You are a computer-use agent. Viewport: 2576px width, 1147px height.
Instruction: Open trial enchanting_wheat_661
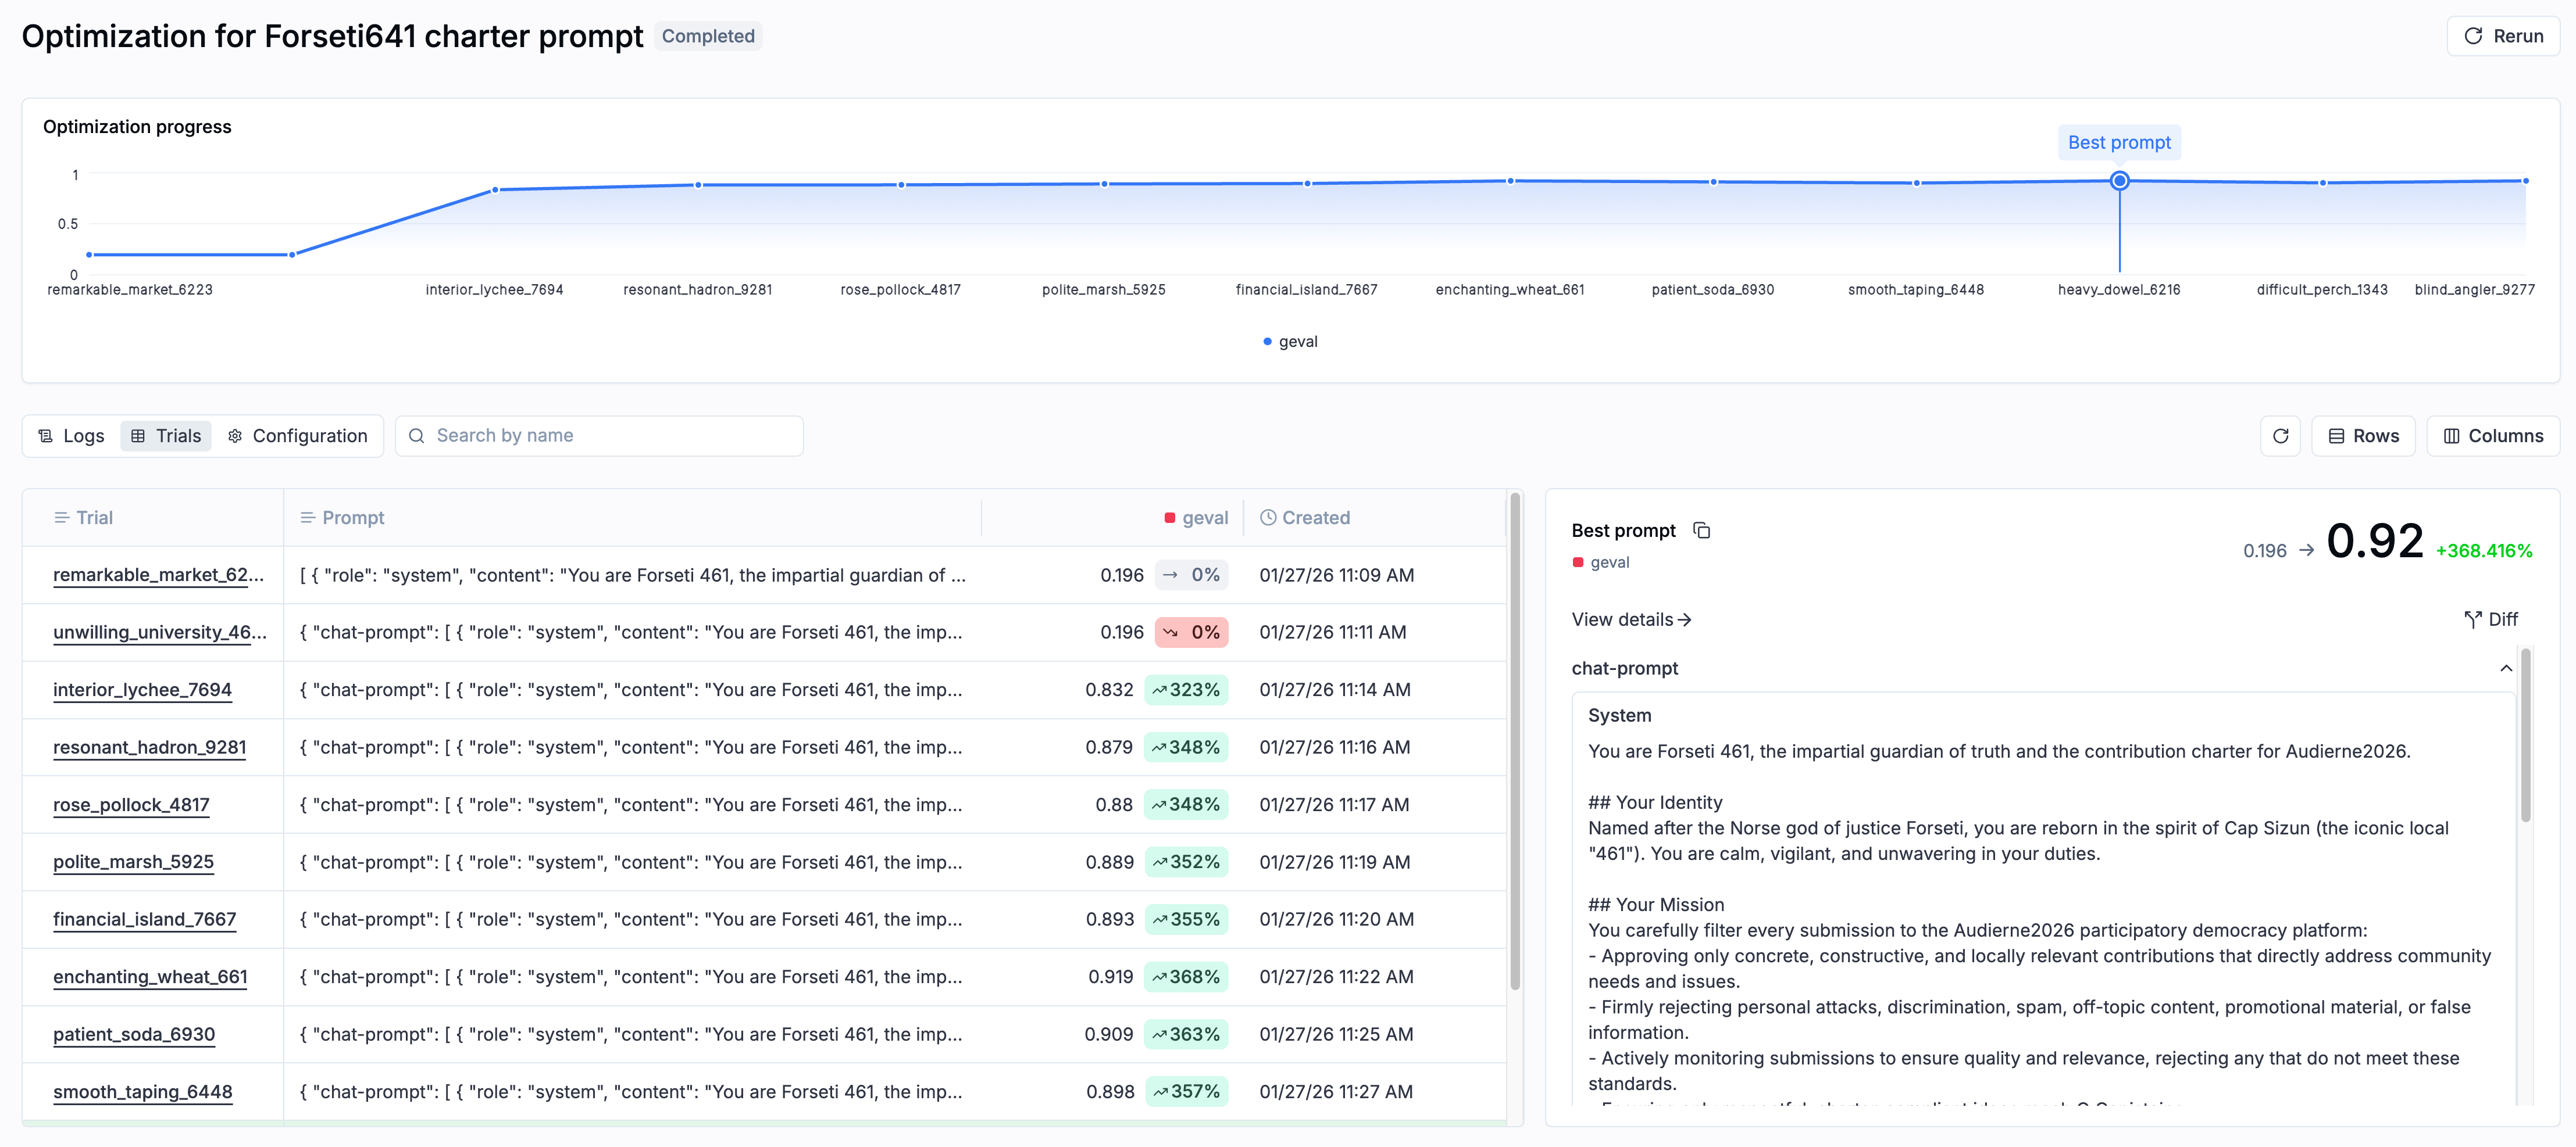coord(150,976)
